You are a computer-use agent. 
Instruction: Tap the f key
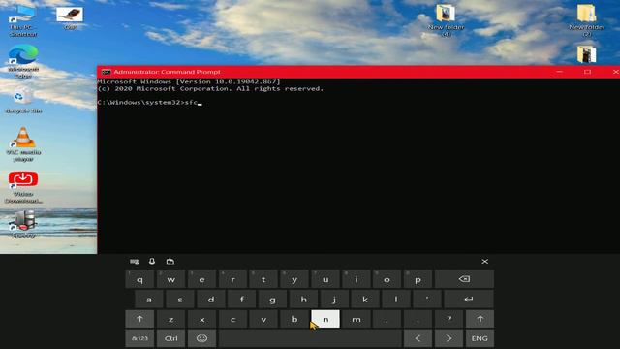click(x=241, y=300)
